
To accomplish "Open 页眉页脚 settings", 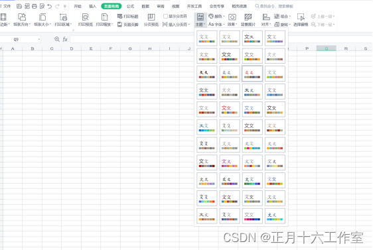I will click(127, 25).
